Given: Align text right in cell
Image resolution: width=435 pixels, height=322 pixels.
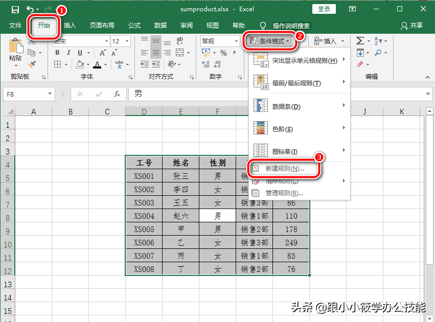Looking at the screenshot, I should coord(167,53).
